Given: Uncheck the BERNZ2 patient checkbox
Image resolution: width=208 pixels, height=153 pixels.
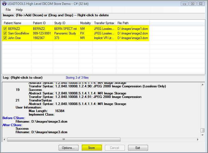Looking at the screenshot, I should tap(5, 28).
